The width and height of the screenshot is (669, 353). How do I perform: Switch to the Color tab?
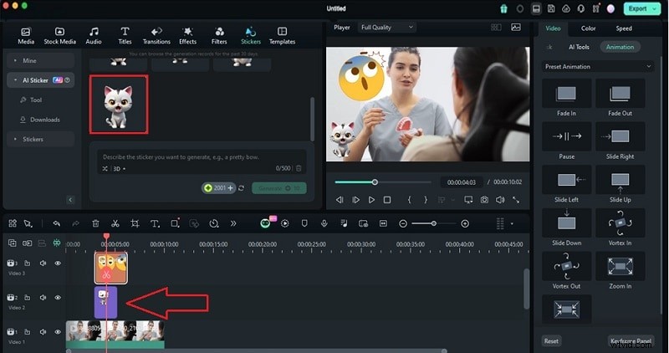pos(588,28)
